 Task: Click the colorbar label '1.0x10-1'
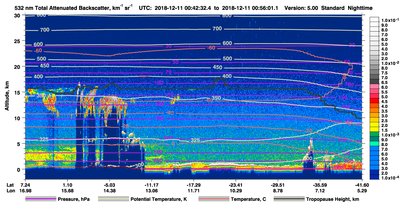[390, 20]
